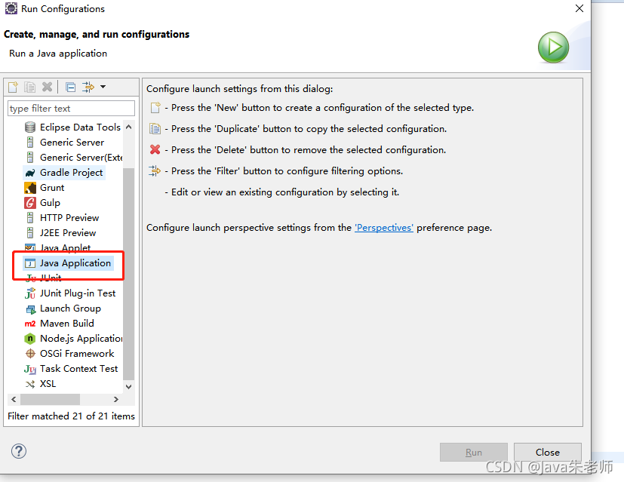Viewport: 624px width, 482px height.
Task: Click the vertical scrollbar thumb in tree
Action: (x=128, y=274)
